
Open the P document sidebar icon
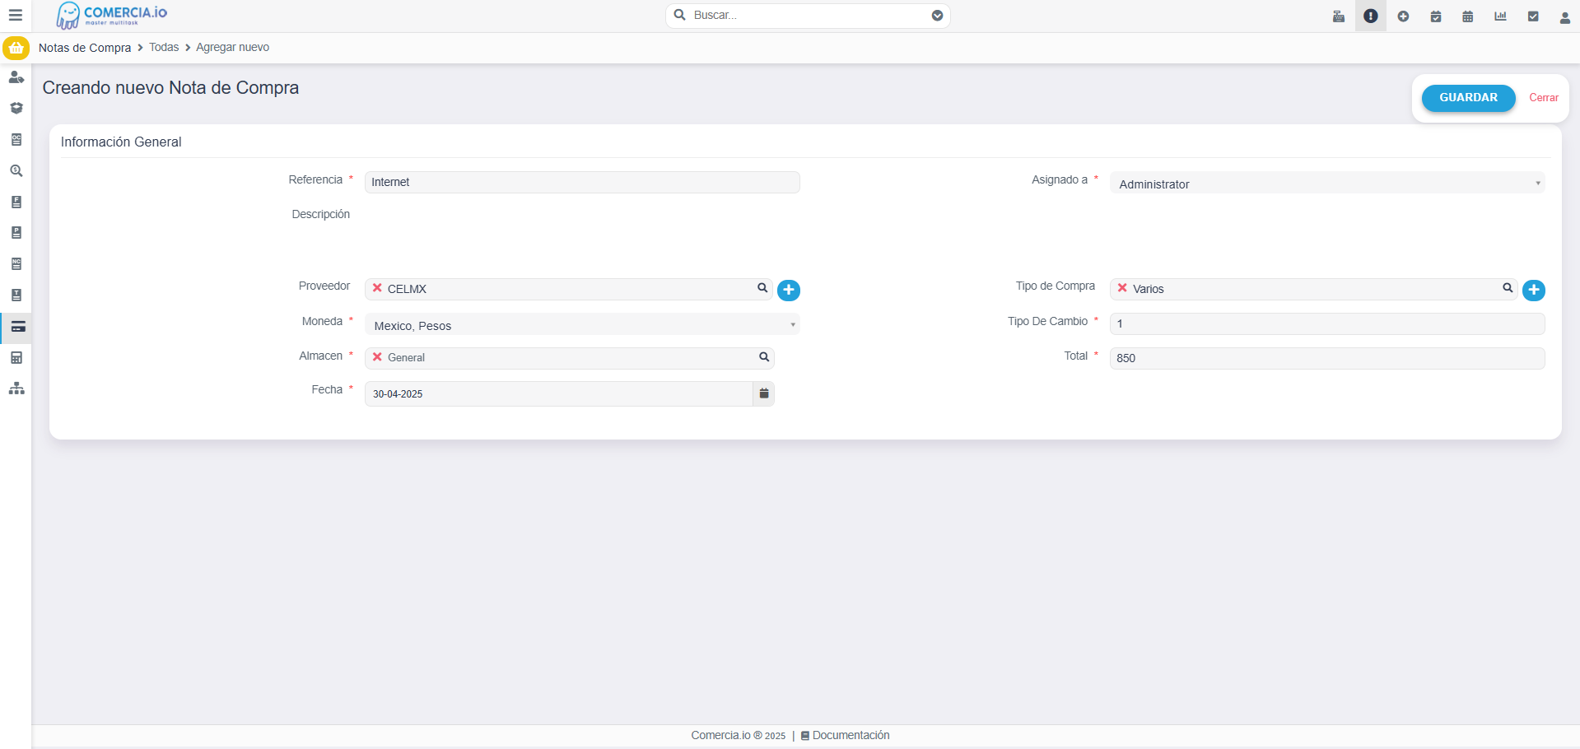[x=16, y=233]
